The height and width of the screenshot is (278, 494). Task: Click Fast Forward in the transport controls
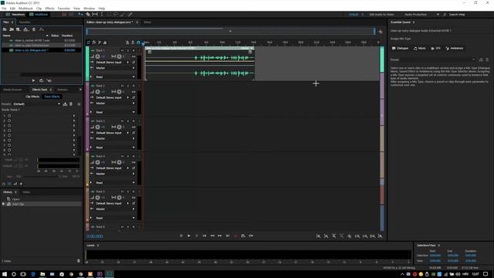[219, 236]
